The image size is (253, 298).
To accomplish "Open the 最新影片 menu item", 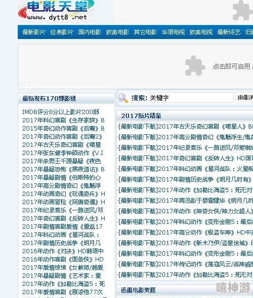I will coord(34,32).
